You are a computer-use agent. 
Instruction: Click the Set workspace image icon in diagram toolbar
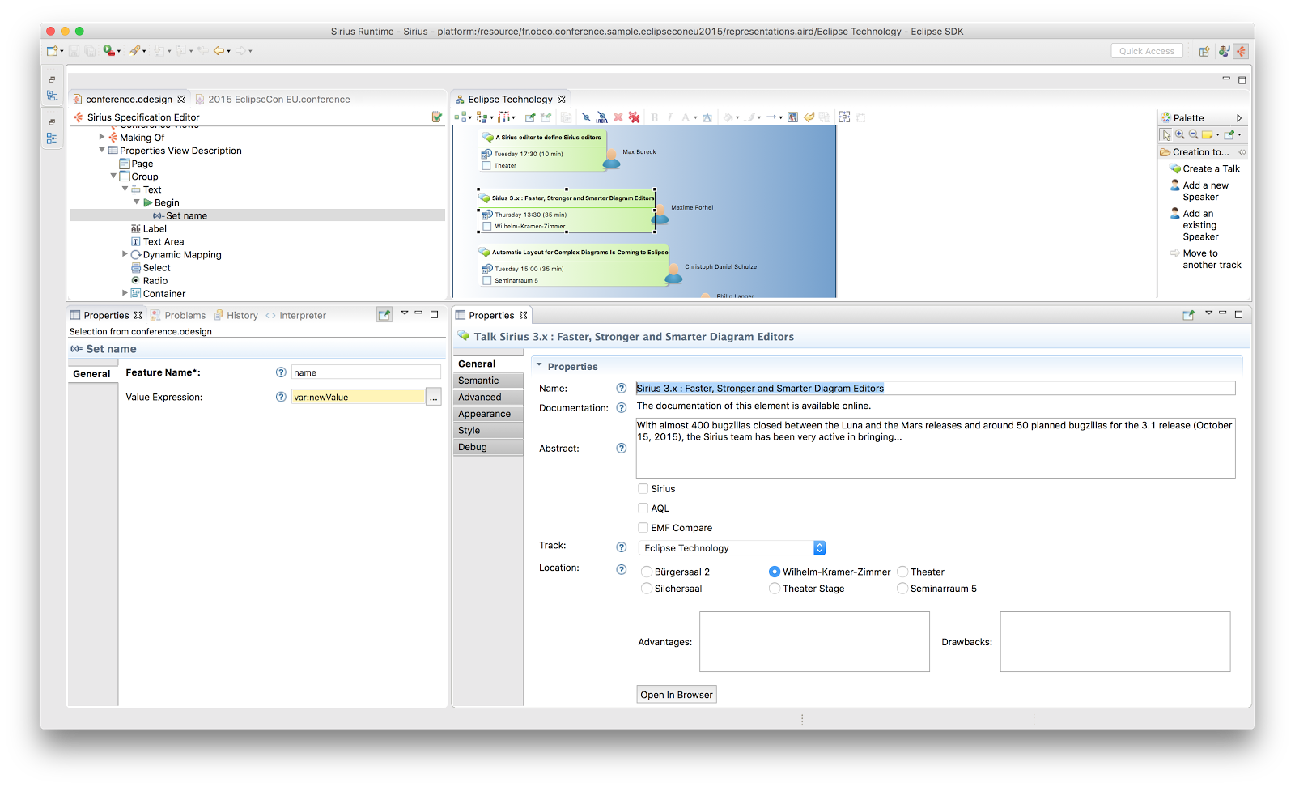(792, 117)
